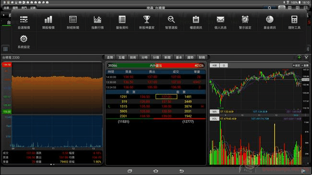Tap the play arrow at bottom right
This screenshot has width=312, height=175.
coord(303,171)
